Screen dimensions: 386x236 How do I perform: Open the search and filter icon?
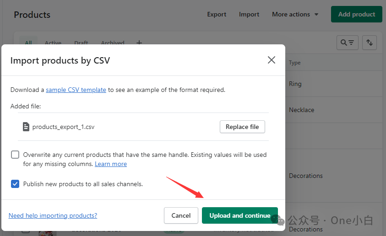[348, 43]
